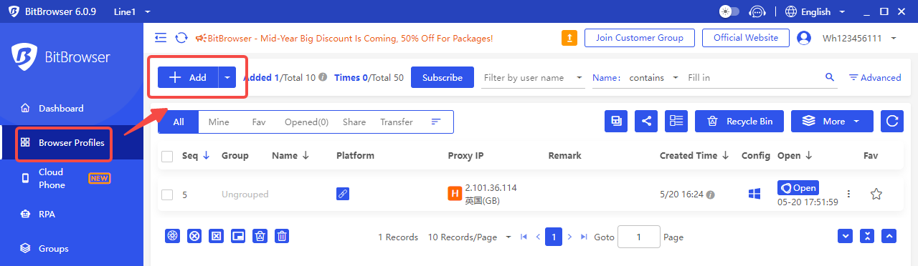918x266 pixels.
Task: Open the 10 Records/Page dropdown
Action: click(470, 237)
